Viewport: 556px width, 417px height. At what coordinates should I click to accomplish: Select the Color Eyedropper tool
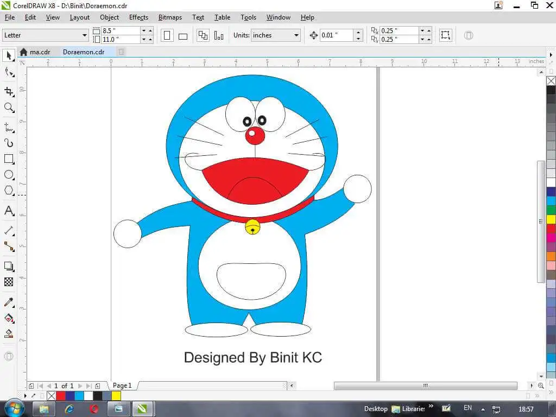9,302
